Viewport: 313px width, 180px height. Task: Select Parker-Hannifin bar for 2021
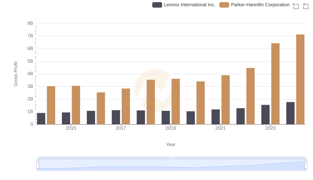(x=225, y=100)
